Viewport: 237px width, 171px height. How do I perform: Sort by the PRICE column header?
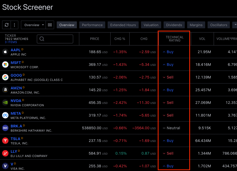click(95, 39)
